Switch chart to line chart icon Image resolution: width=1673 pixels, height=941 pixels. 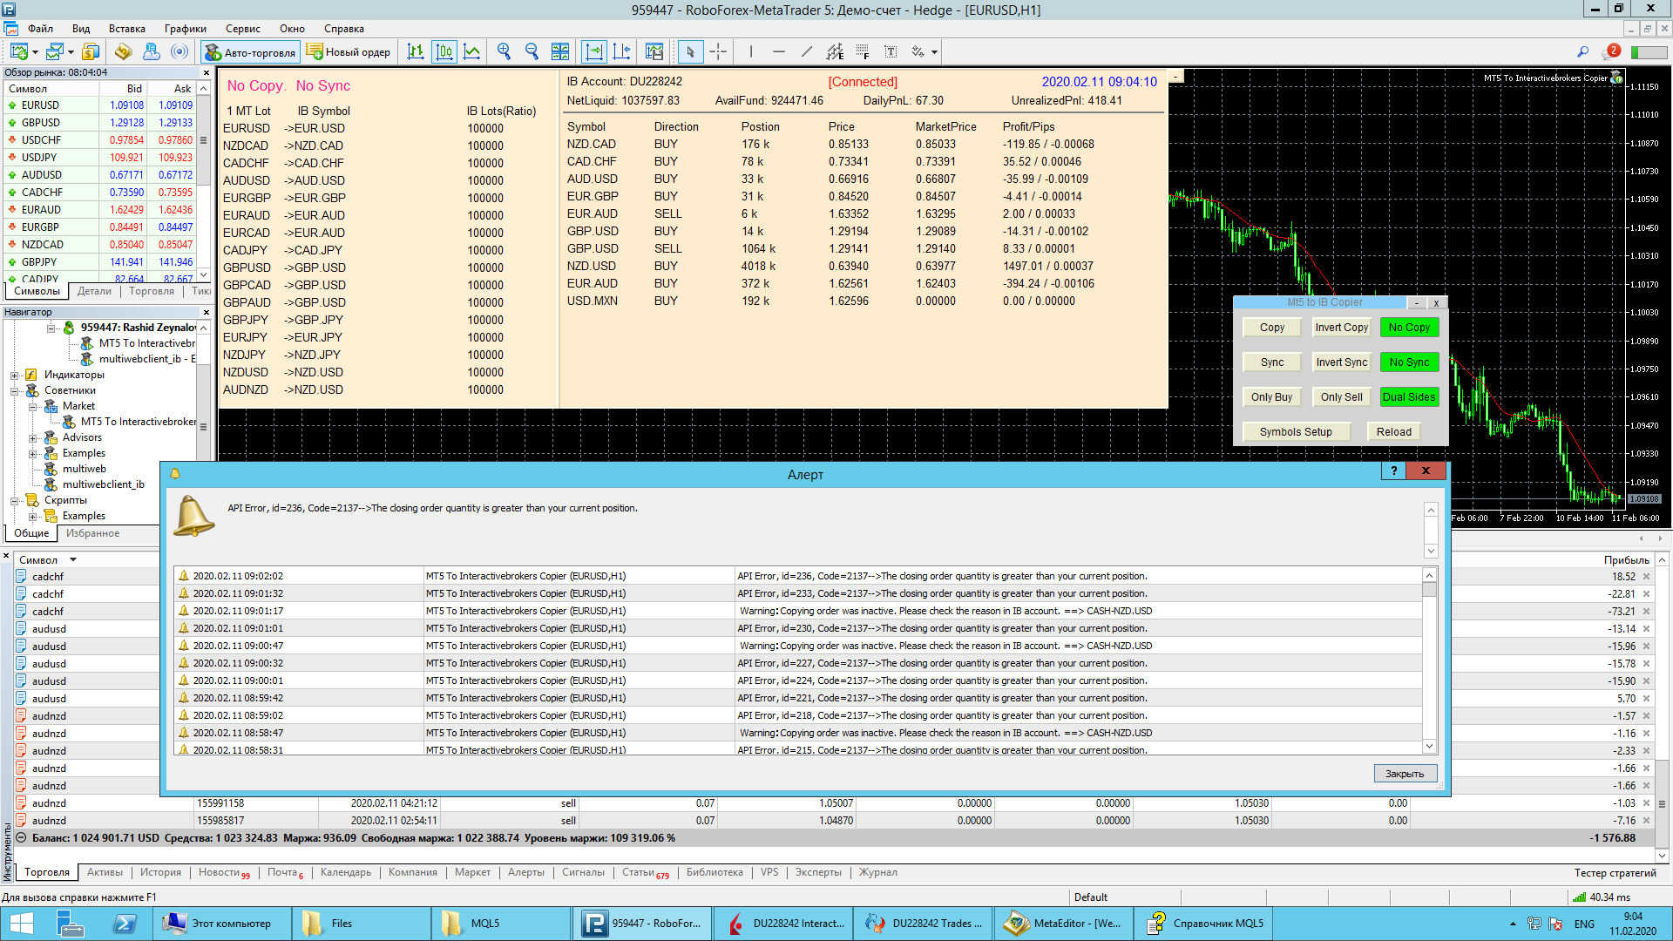click(471, 52)
